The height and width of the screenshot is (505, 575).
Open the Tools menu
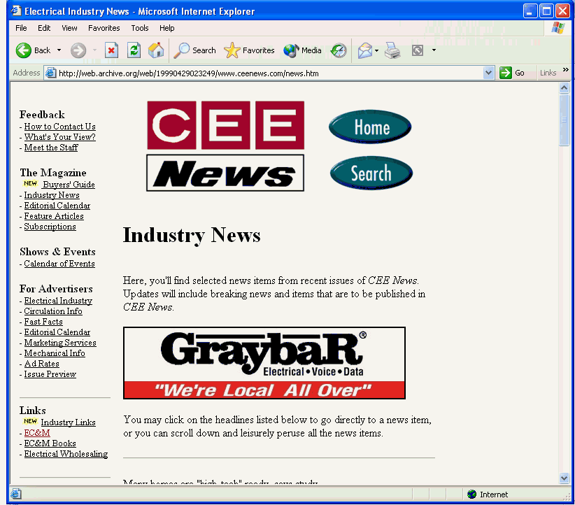click(x=140, y=28)
